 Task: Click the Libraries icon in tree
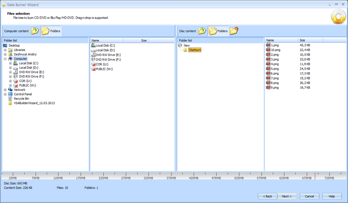coord(10,50)
